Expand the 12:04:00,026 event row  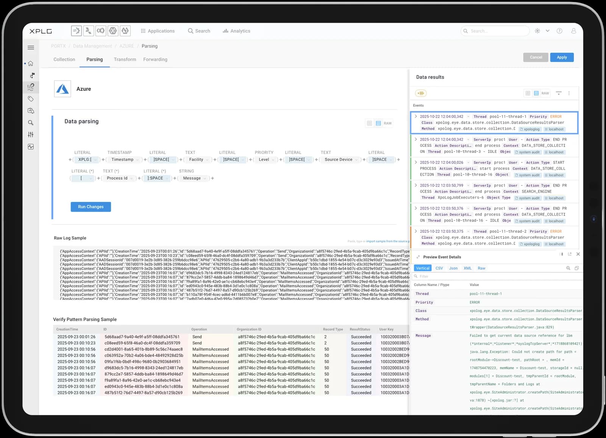pos(416,162)
